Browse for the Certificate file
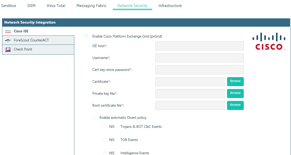This screenshot has height=155, width=291. pyautogui.click(x=235, y=82)
